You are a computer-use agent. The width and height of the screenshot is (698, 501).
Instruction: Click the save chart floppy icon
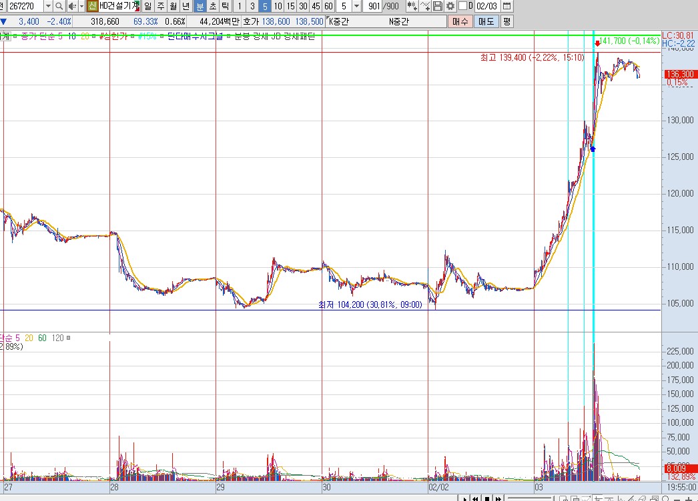(x=438, y=6)
